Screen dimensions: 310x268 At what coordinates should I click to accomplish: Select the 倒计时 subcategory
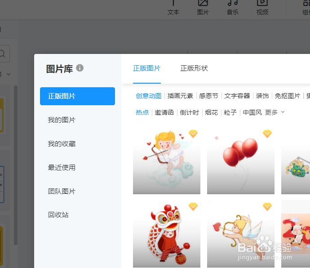(190, 112)
